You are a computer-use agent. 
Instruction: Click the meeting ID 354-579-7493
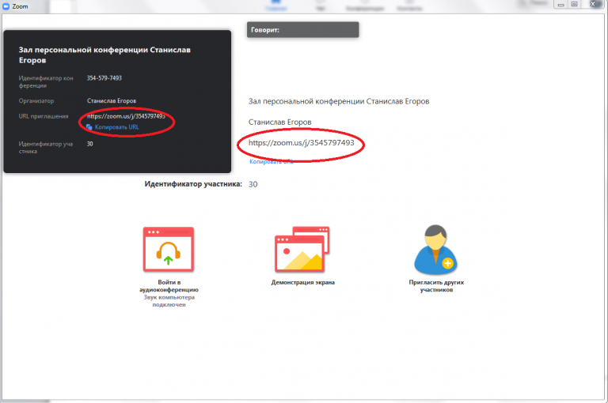[104, 78]
